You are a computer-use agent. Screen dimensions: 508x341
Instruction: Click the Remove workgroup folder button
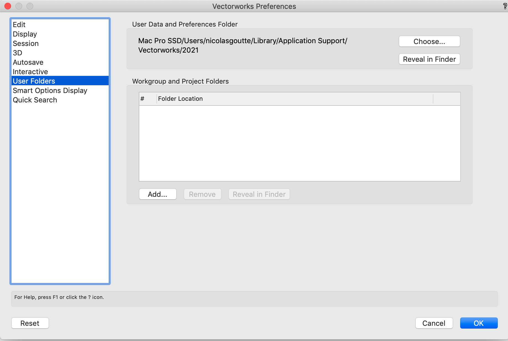202,194
